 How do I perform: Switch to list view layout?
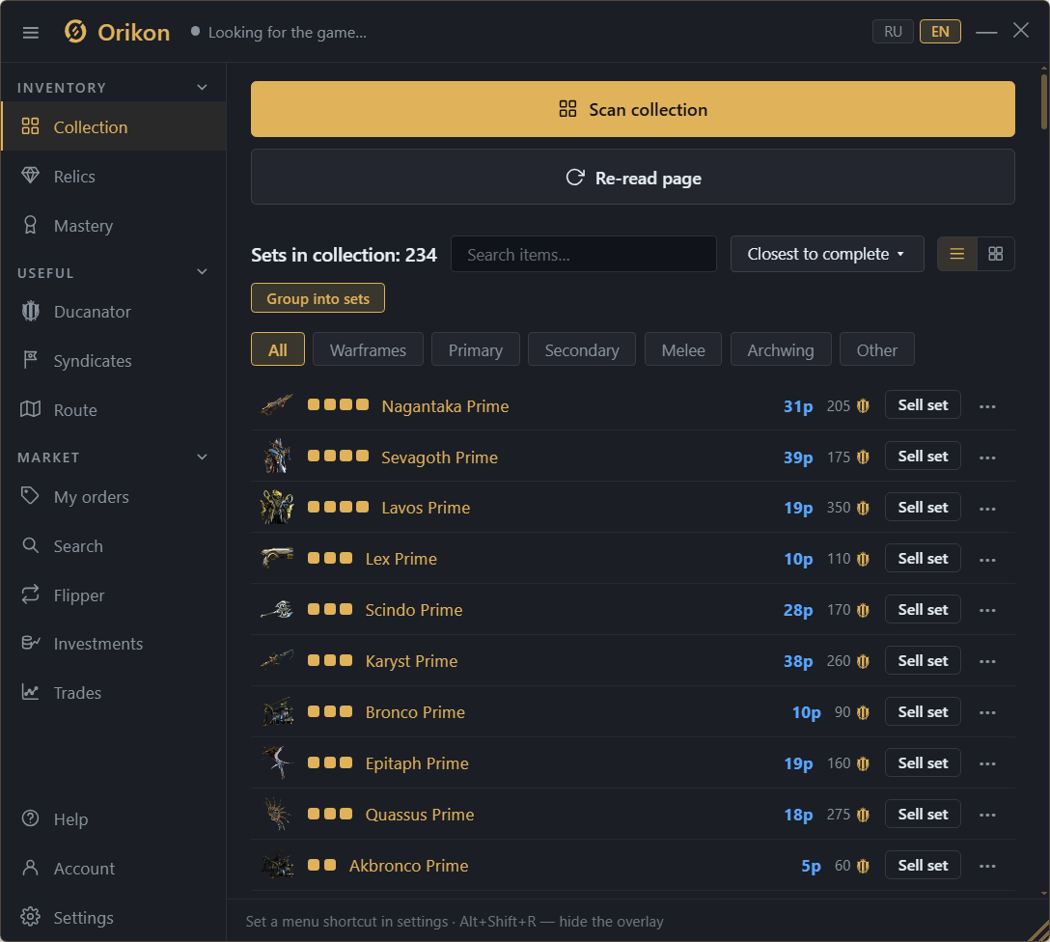pyautogui.click(x=957, y=254)
